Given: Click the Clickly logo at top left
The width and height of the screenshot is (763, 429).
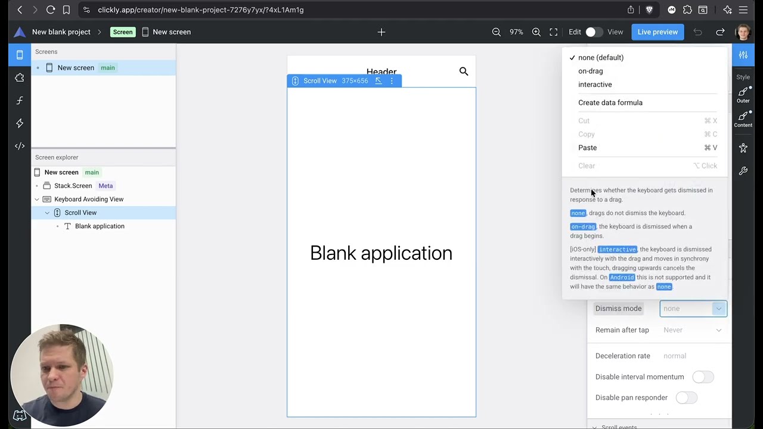Looking at the screenshot, I should 20,32.
